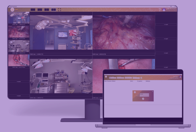This screenshot has height=132, width=196.
Task: Click the user profile avatar on monitor
Action: (x=164, y=10)
